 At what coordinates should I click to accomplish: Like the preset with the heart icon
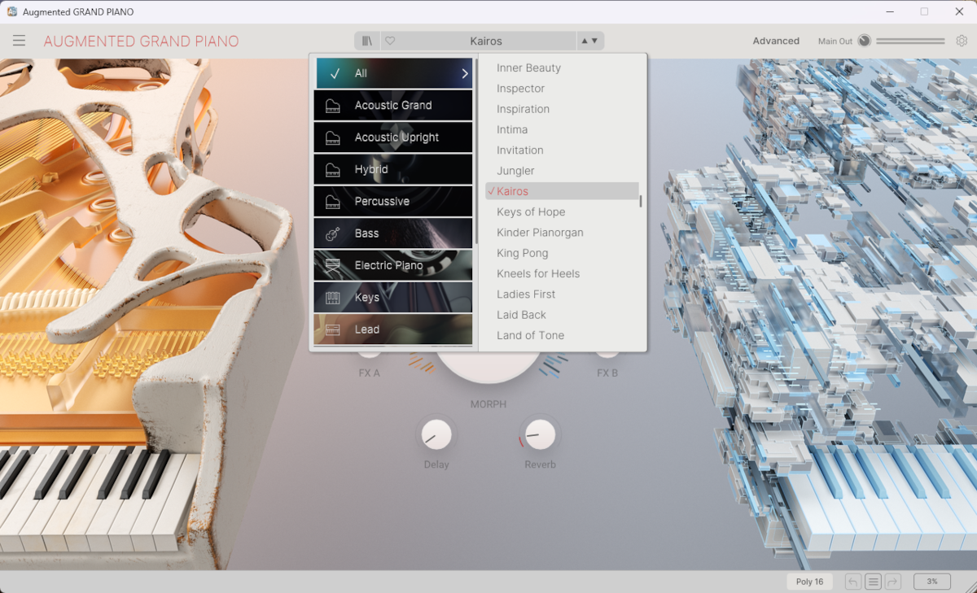(390, 41)
